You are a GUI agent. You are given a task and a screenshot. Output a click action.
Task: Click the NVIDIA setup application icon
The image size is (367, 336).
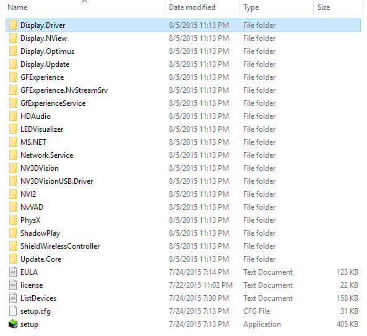[x=13, y=324]
